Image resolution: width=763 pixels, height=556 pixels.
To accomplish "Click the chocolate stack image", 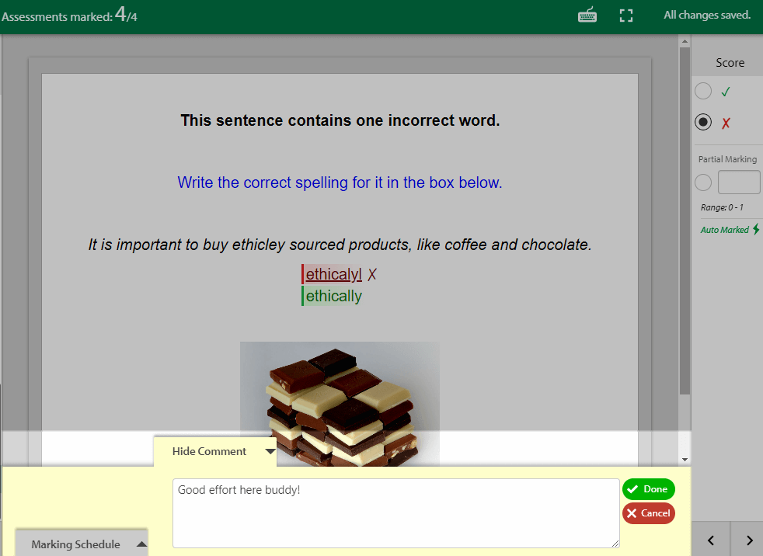I will click(x=340, y=404).
